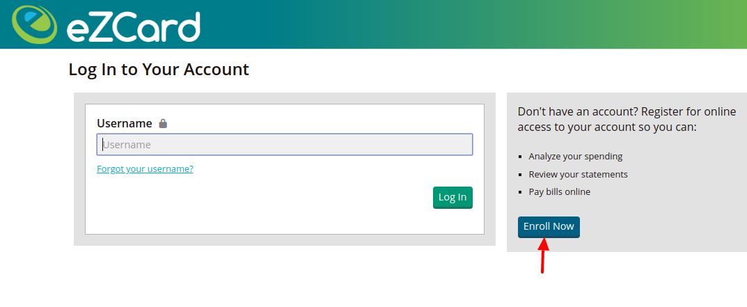Image resolution: width=747 pixels, height=307 pixels.
Task: Click the padlock icon beside Username
Action: click(163, 123)
